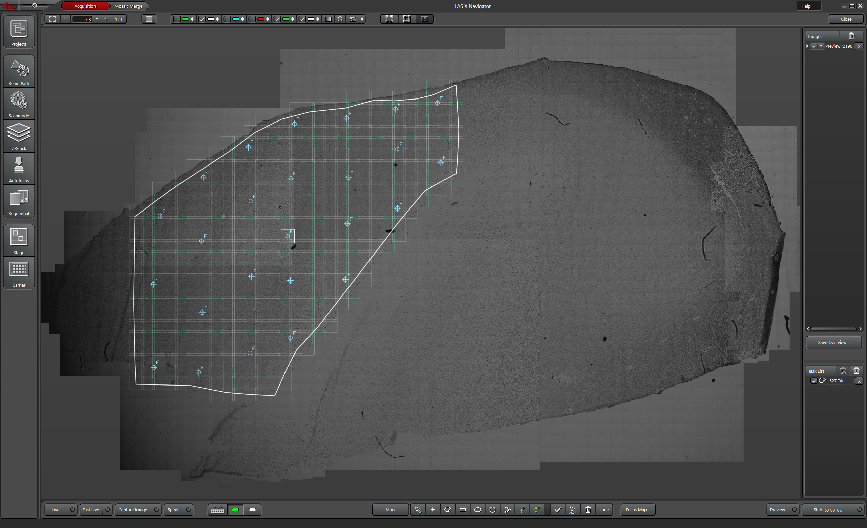The image size is (867, 528).
Task: Open the Help menu
Action: point(806,6)
